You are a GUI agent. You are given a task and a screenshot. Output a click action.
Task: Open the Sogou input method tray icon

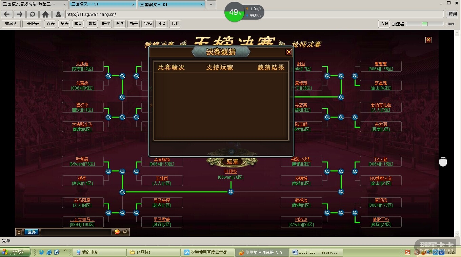[407, 252]
